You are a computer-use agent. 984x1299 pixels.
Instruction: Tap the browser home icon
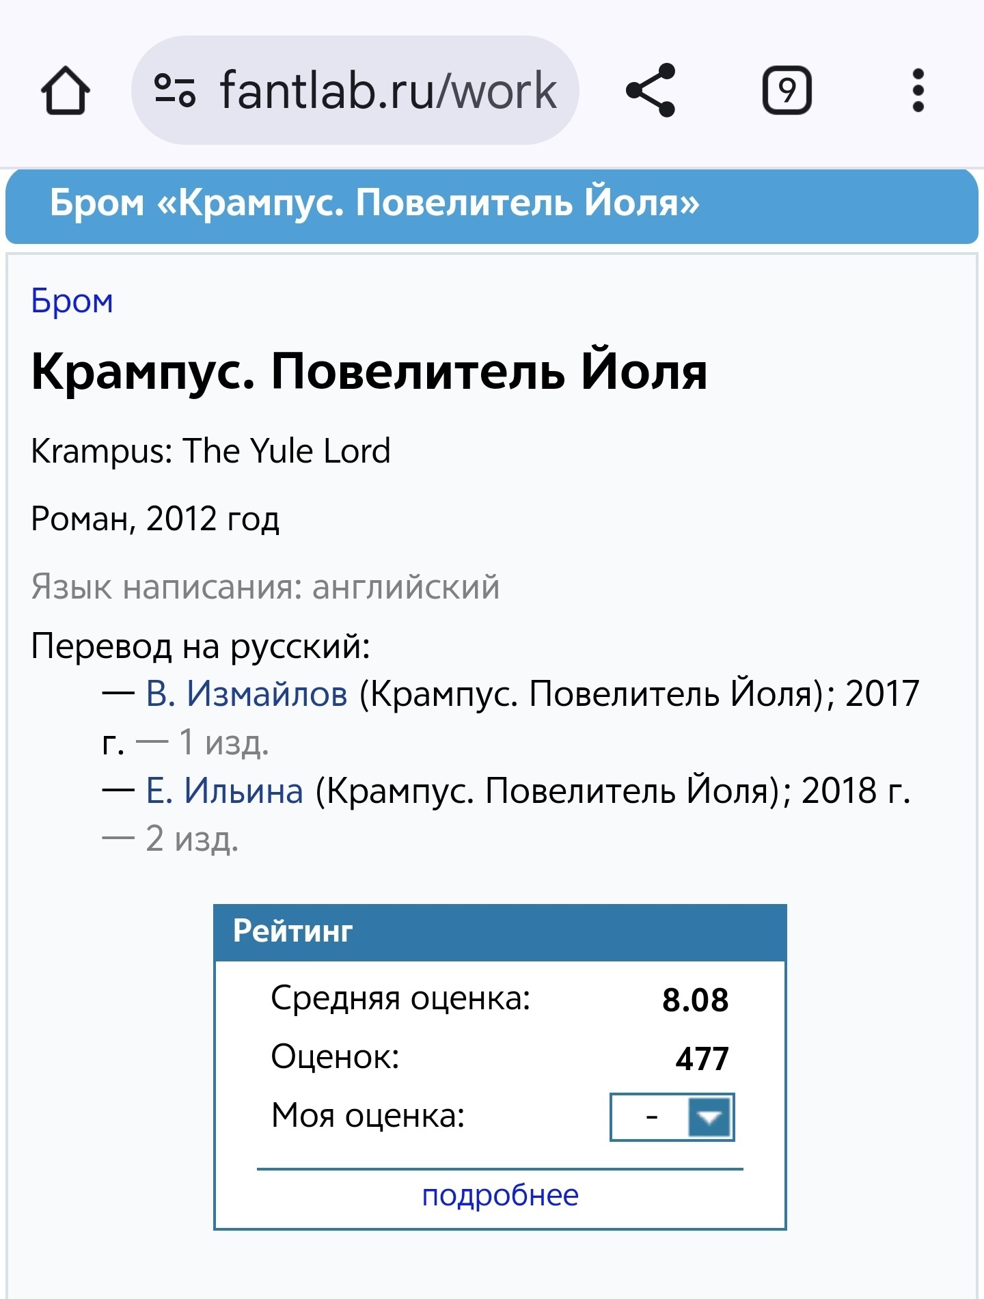coord(66,90)
